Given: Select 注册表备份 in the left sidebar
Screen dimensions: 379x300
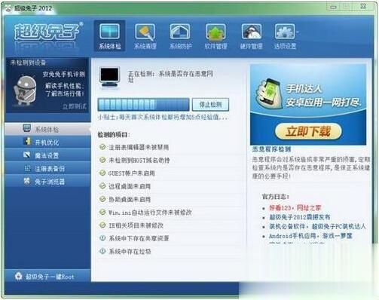Looking at the screenshot, I should coord(47,168).
